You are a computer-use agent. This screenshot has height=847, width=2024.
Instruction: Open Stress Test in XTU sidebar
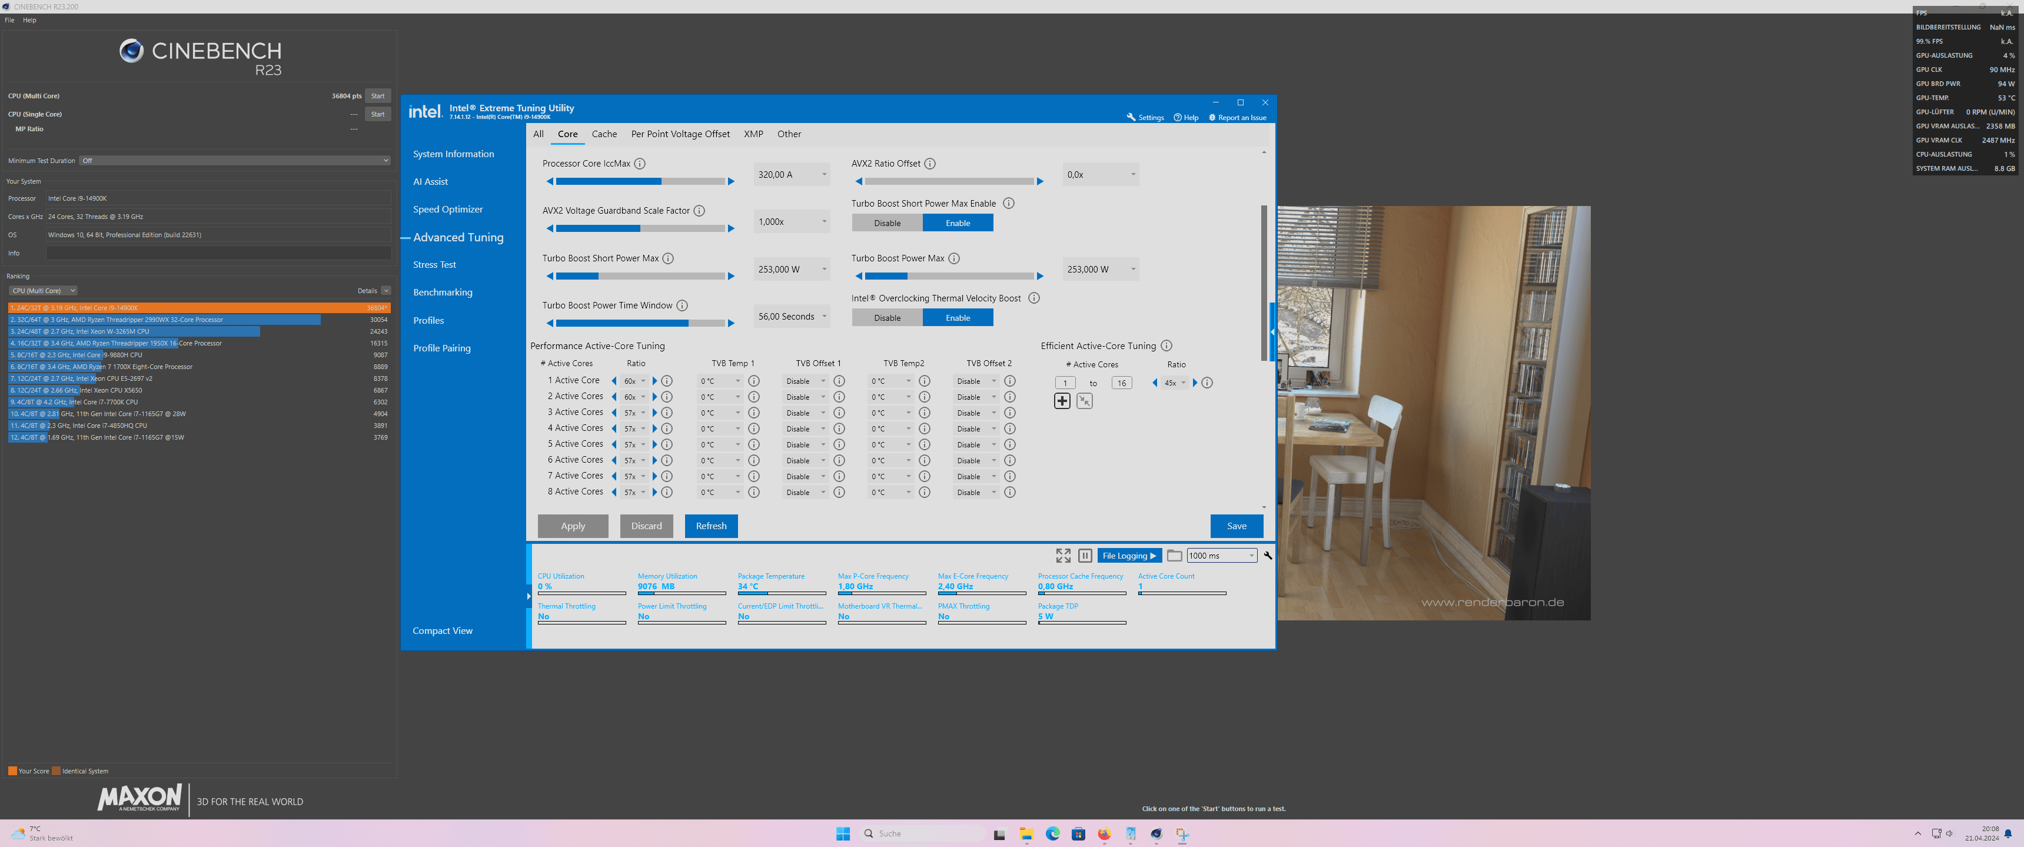[x=434, y=265]
